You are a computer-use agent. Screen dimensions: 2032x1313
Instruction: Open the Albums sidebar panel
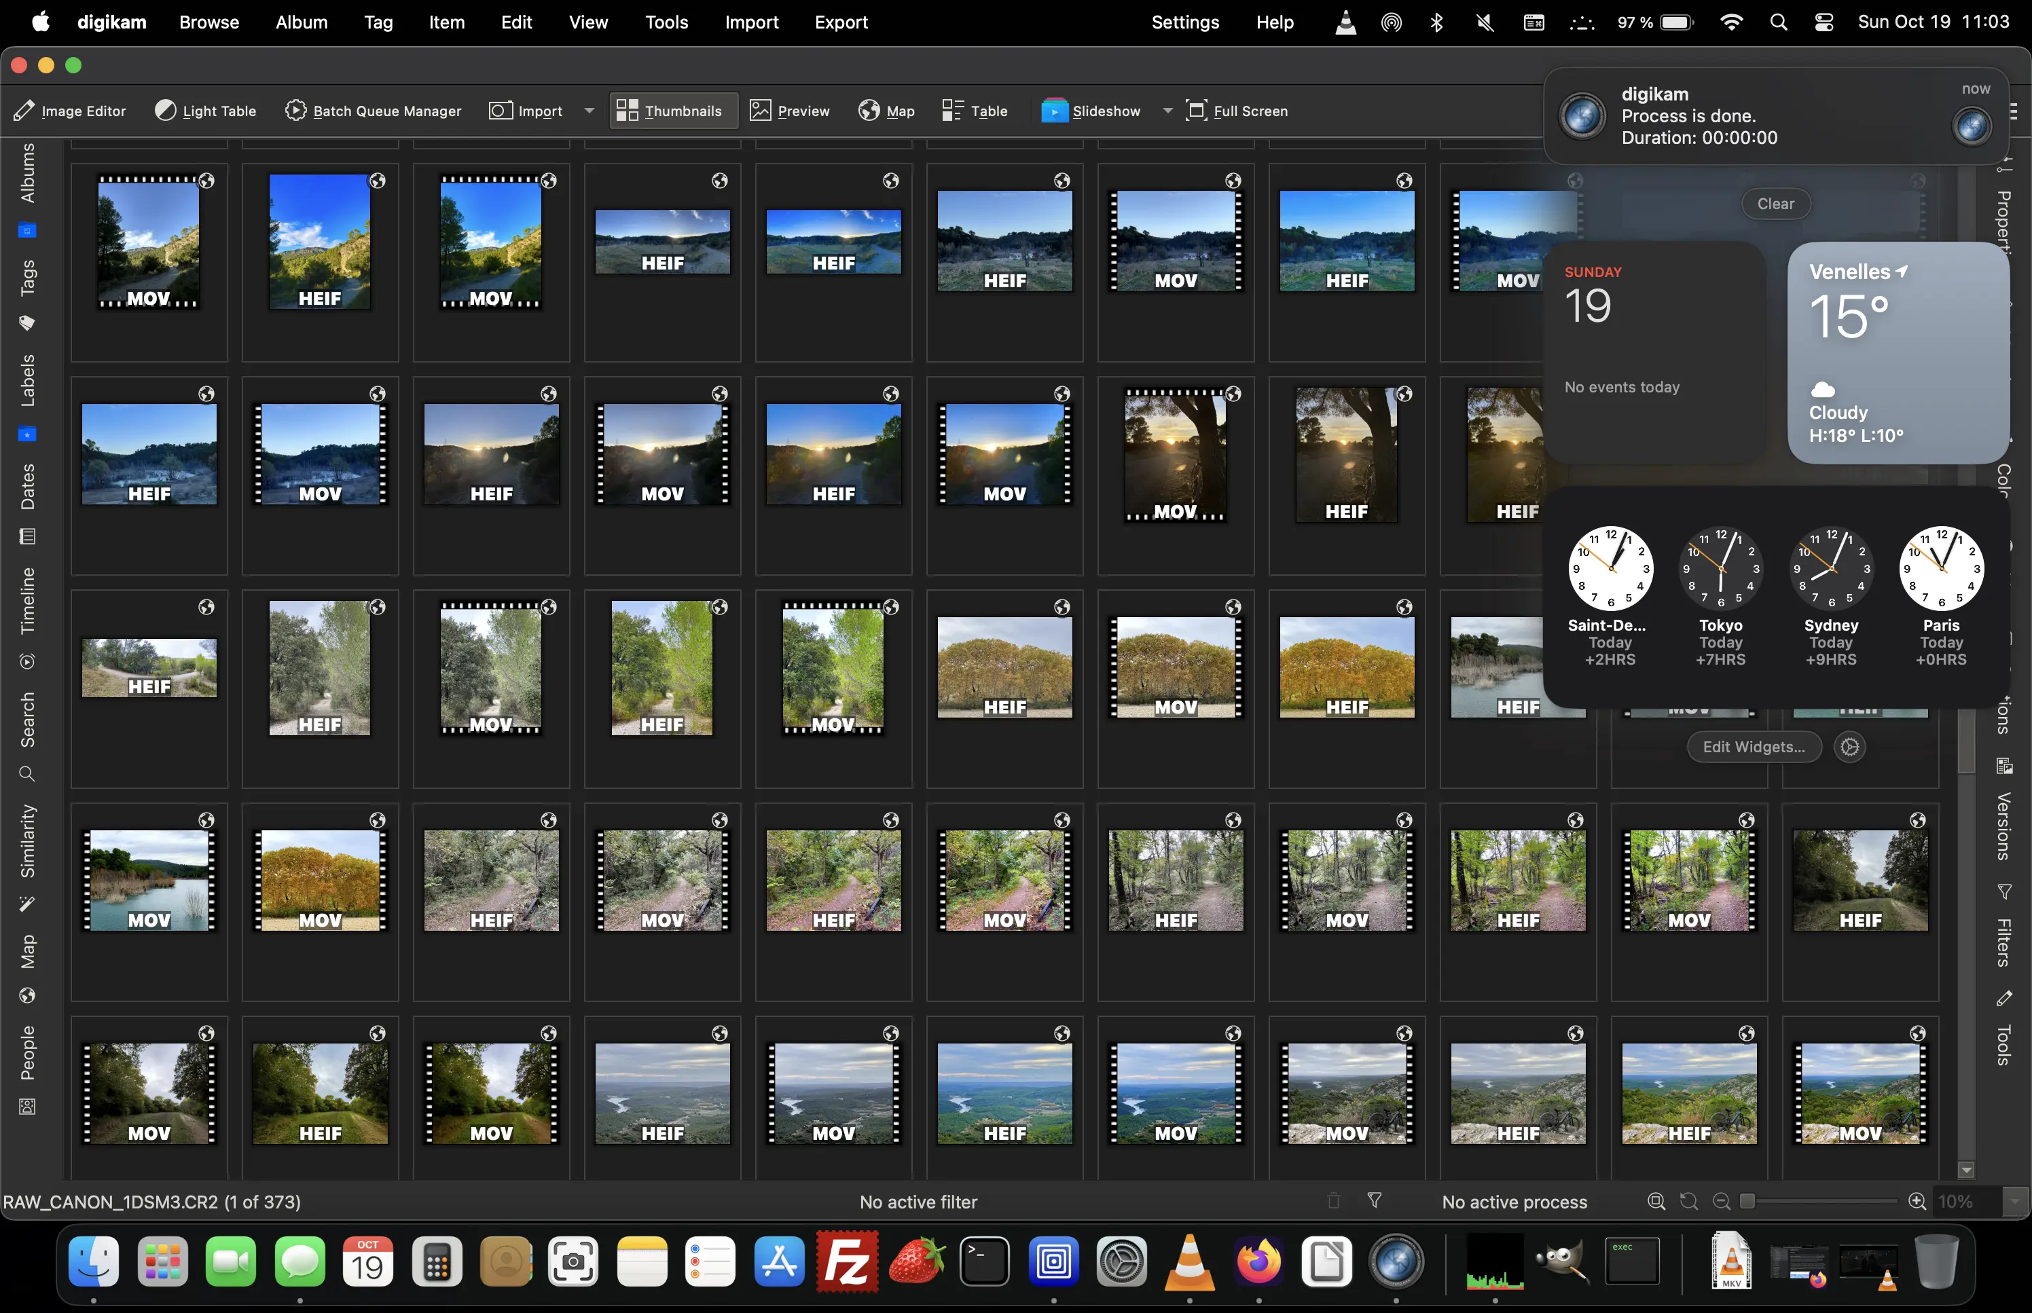[27, 173]
